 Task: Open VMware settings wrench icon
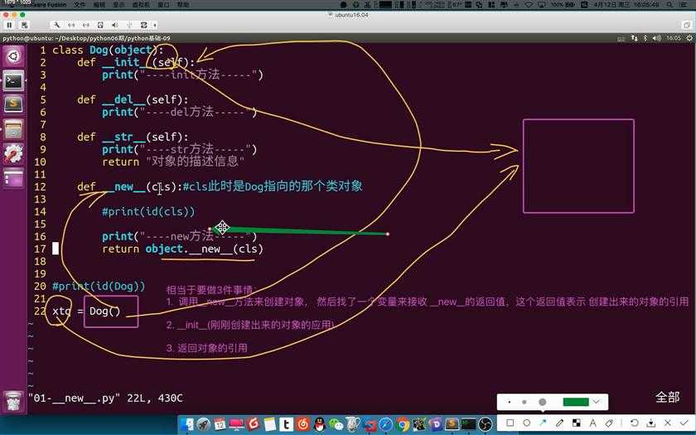[57, 25]
